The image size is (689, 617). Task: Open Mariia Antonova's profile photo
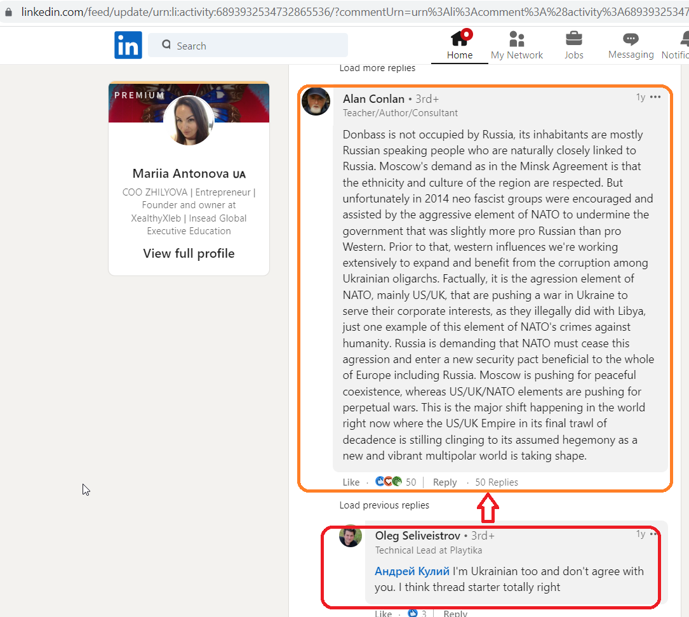(189, 121)
